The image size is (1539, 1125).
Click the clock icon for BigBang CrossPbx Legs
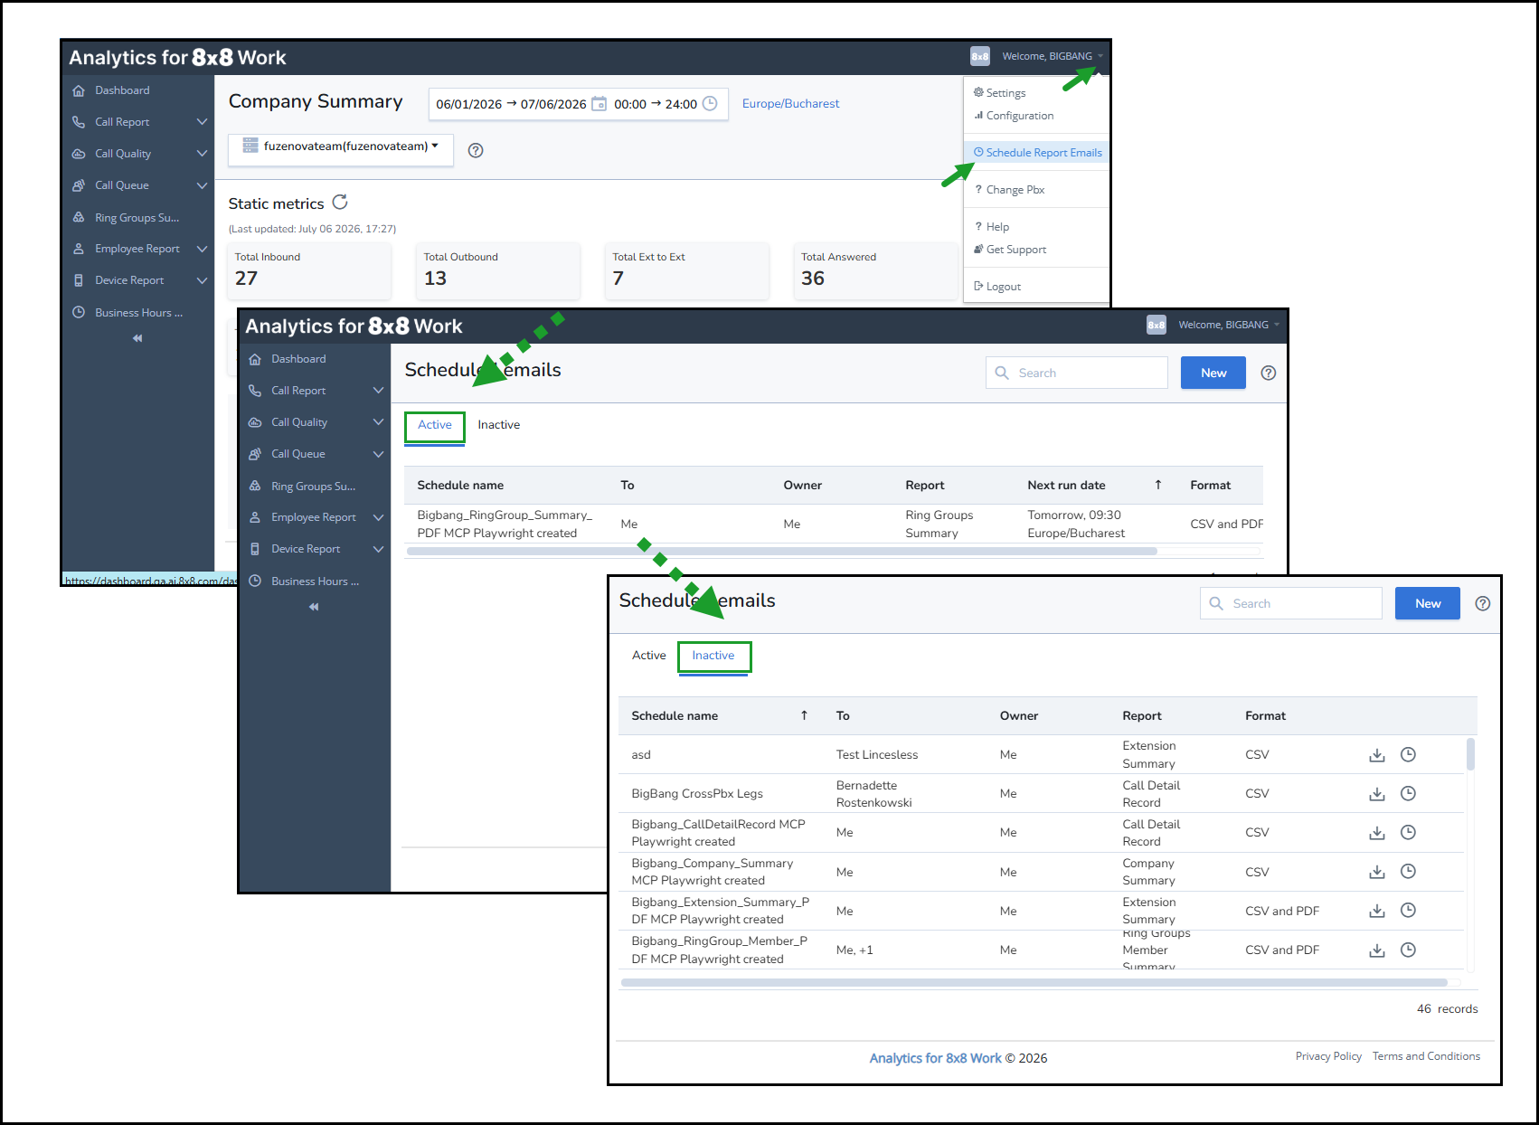click(1408, 793)
